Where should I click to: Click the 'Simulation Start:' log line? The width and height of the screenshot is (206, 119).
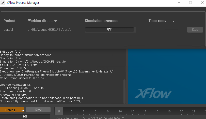coord(12,58)
